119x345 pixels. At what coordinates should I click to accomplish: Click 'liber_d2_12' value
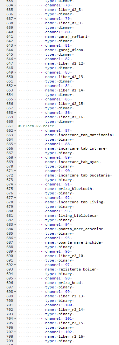71,63
